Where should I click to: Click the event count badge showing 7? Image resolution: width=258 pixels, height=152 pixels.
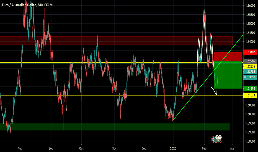[x=220, y=137]
